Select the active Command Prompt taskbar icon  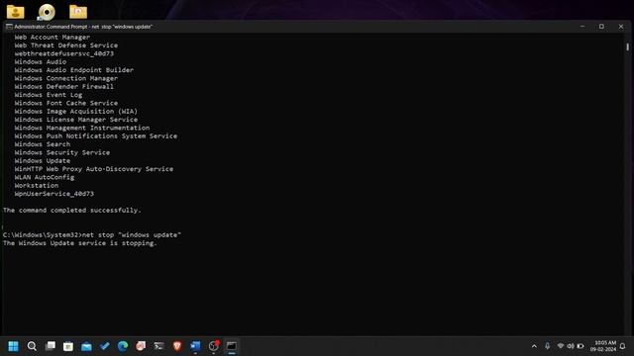232,346
